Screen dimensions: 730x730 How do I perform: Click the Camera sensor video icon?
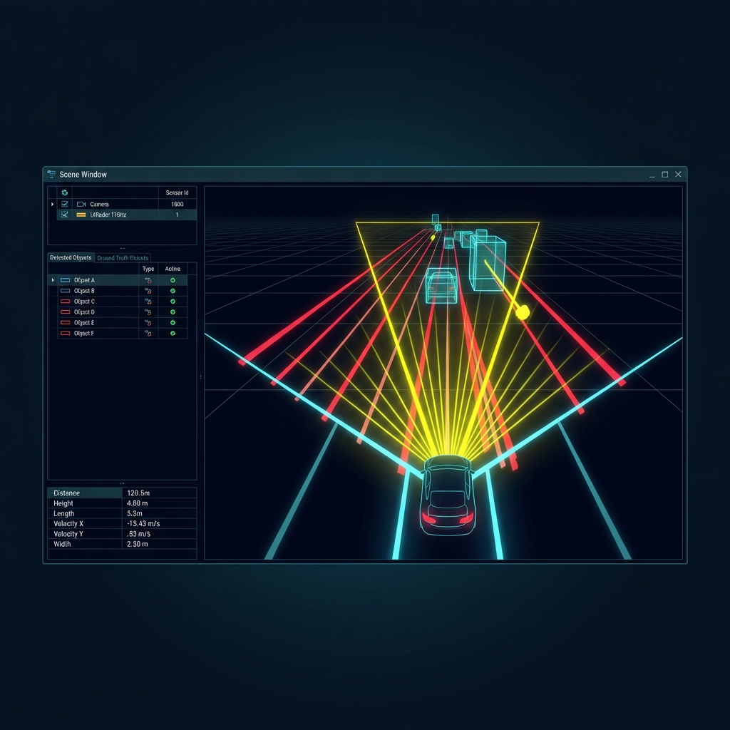point(81,205)
